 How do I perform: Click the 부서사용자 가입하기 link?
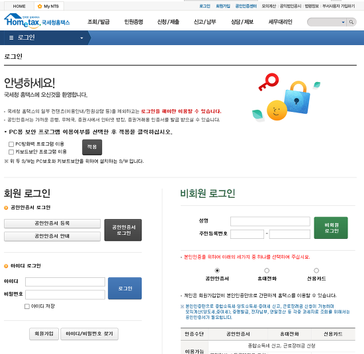[338, 6]
